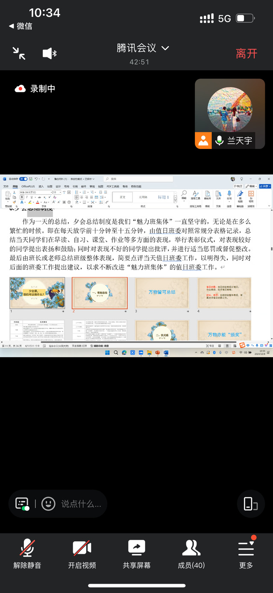The width and height of the screenshot is (273, 593).
Task: Tap the Word search box in shared screen
Action: pos(128,179)
